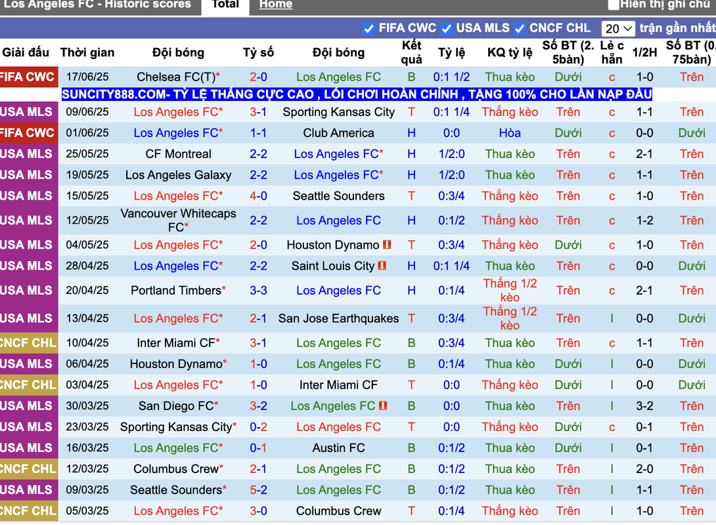Image resolution: width=716 pixels, height=525 pixels.
Task: Toggle the FIFA CWC checkbox
Action: pos(369,29)
